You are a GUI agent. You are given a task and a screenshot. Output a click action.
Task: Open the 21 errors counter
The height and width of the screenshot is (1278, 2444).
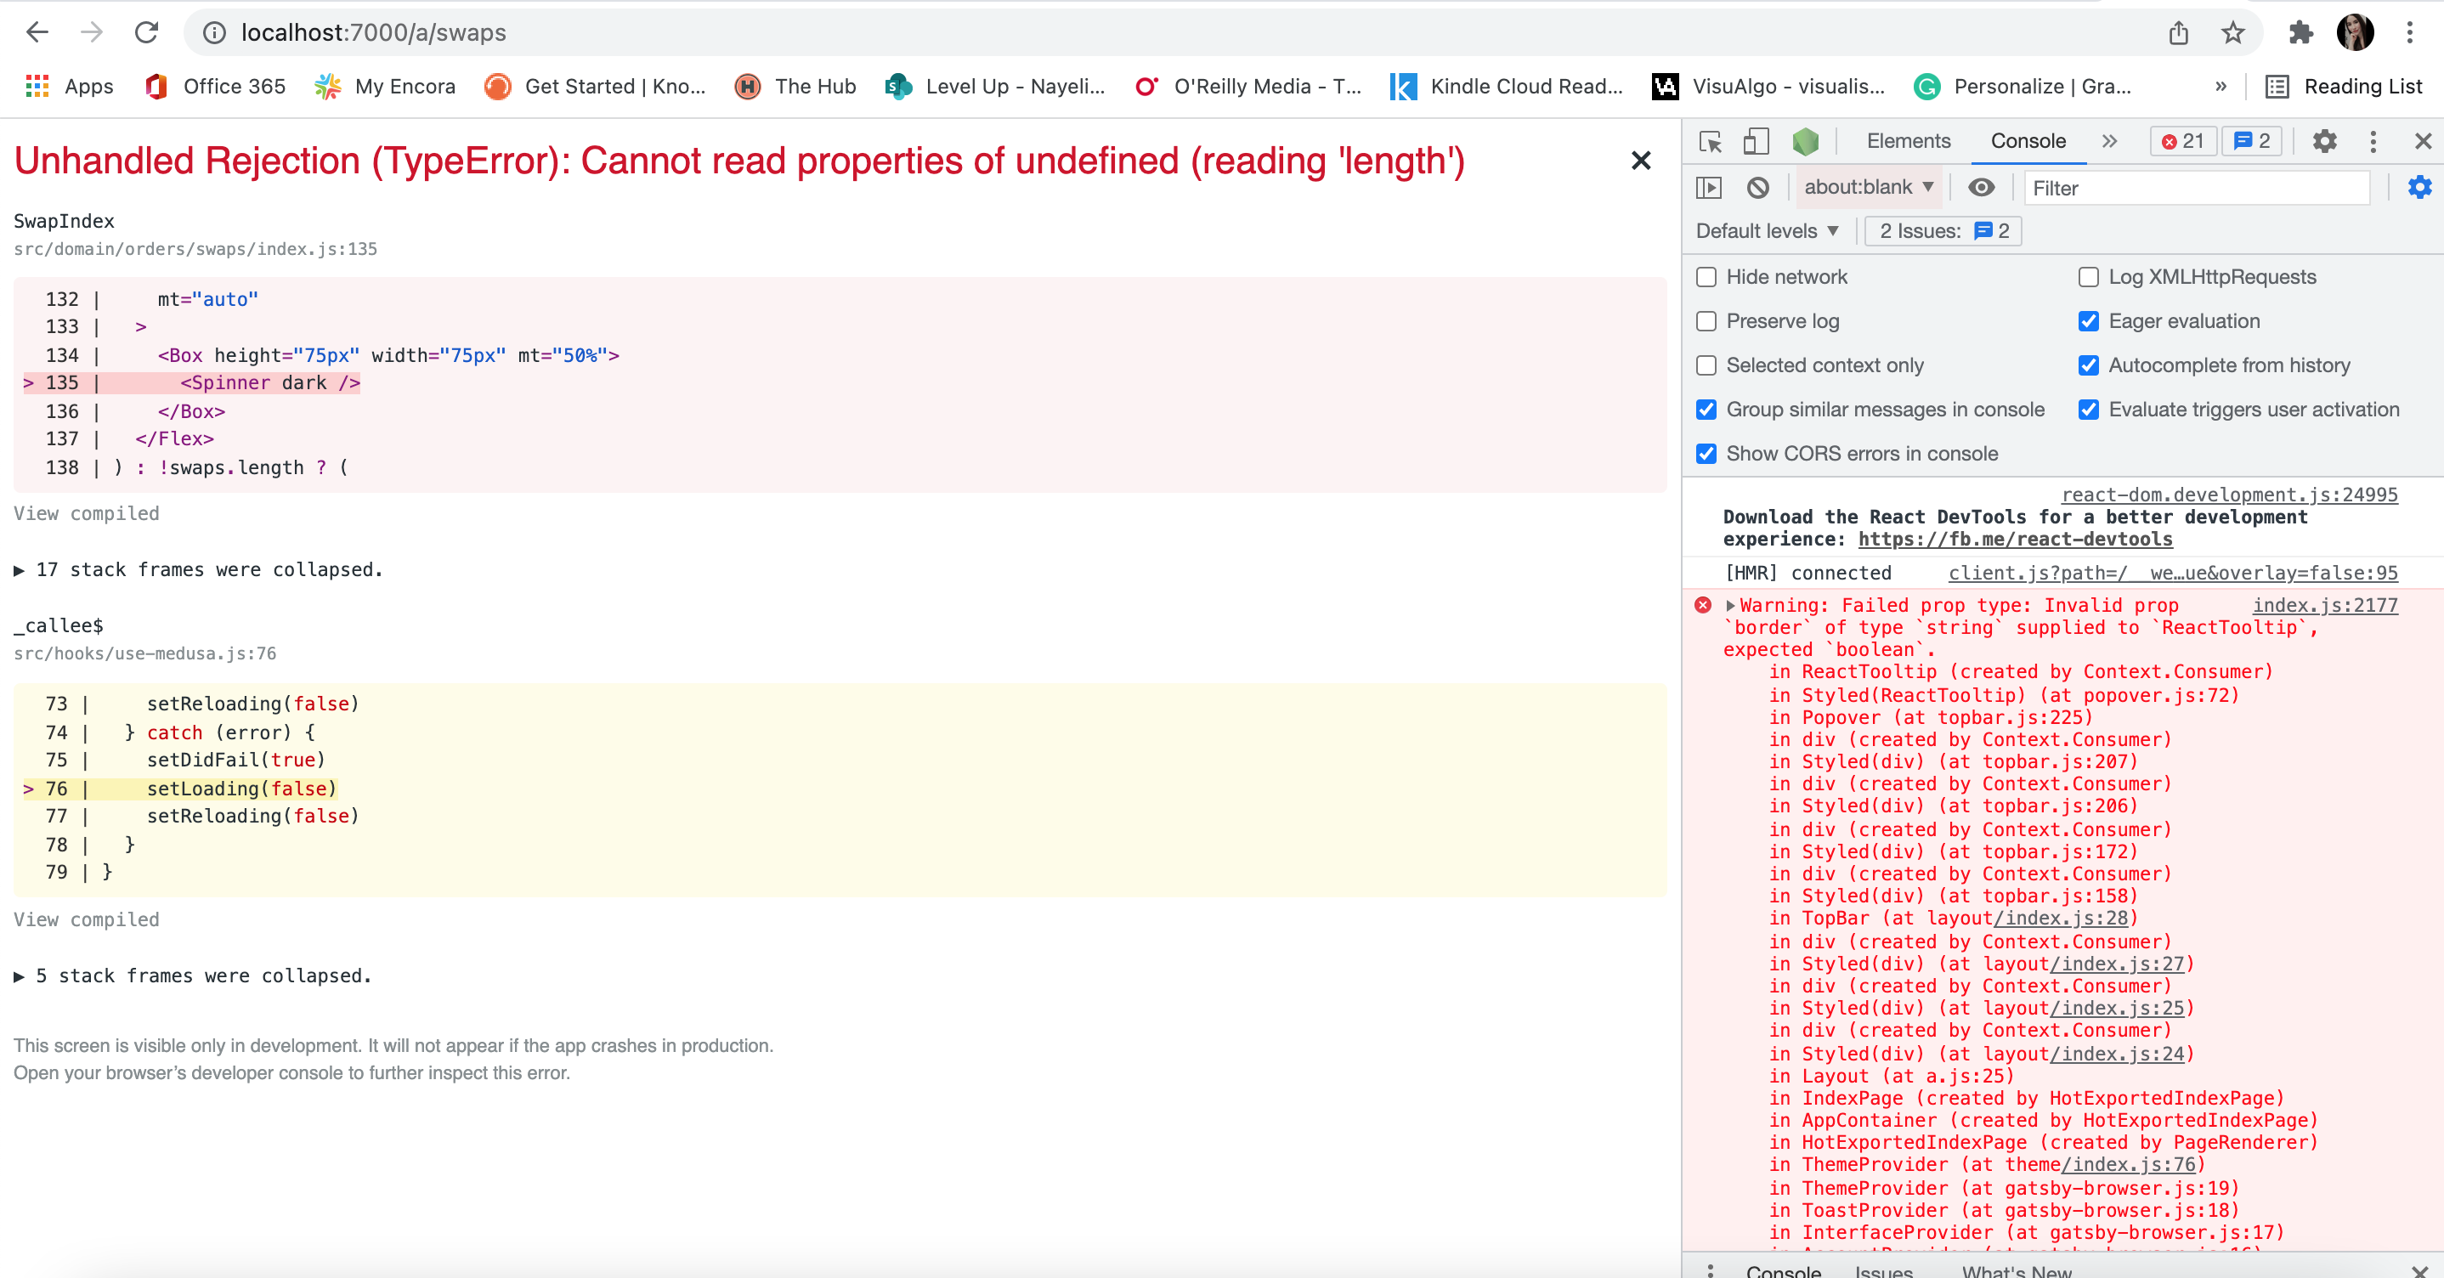point(2183,140)
